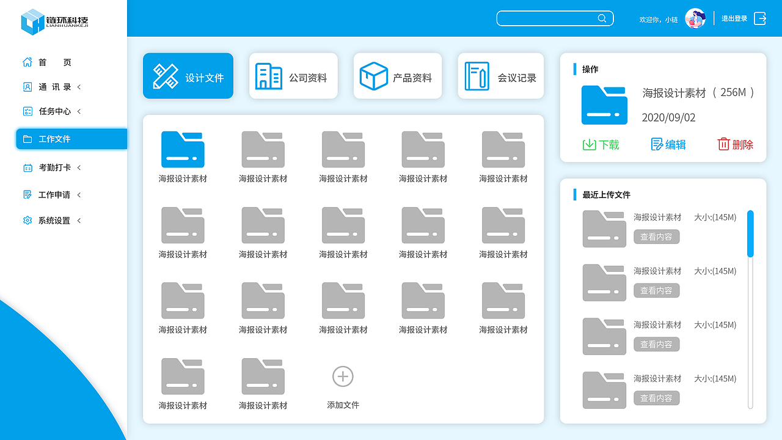
Task: Click the 链环科技 cube logo
Action: pos(34,22)
